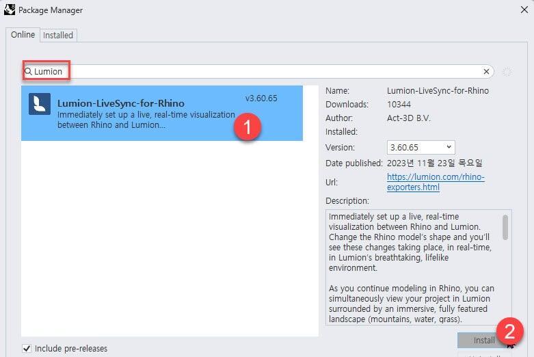Click into the Lumion search field
534x357 pixels.
(259, 72)
